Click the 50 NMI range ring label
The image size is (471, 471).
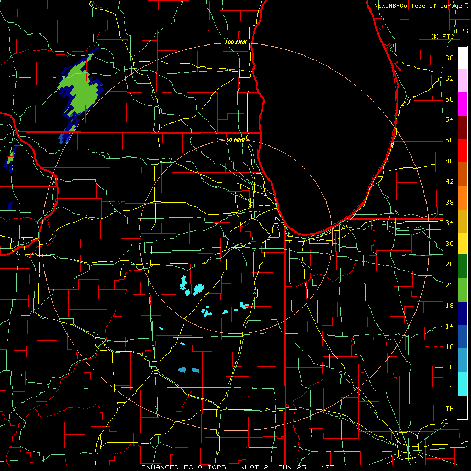[235, 140]
